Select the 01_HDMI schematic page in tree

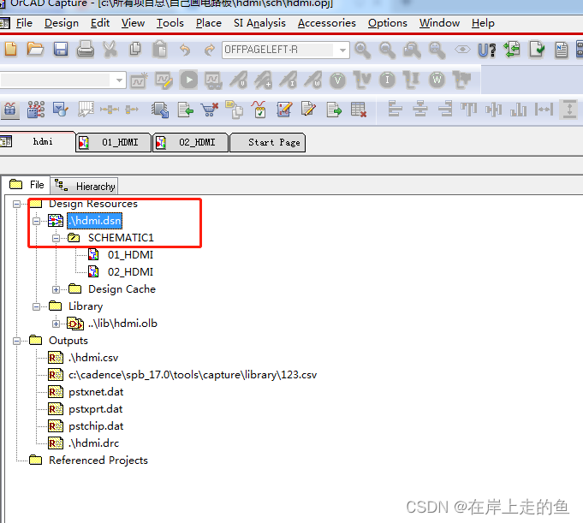coord(130,255)
